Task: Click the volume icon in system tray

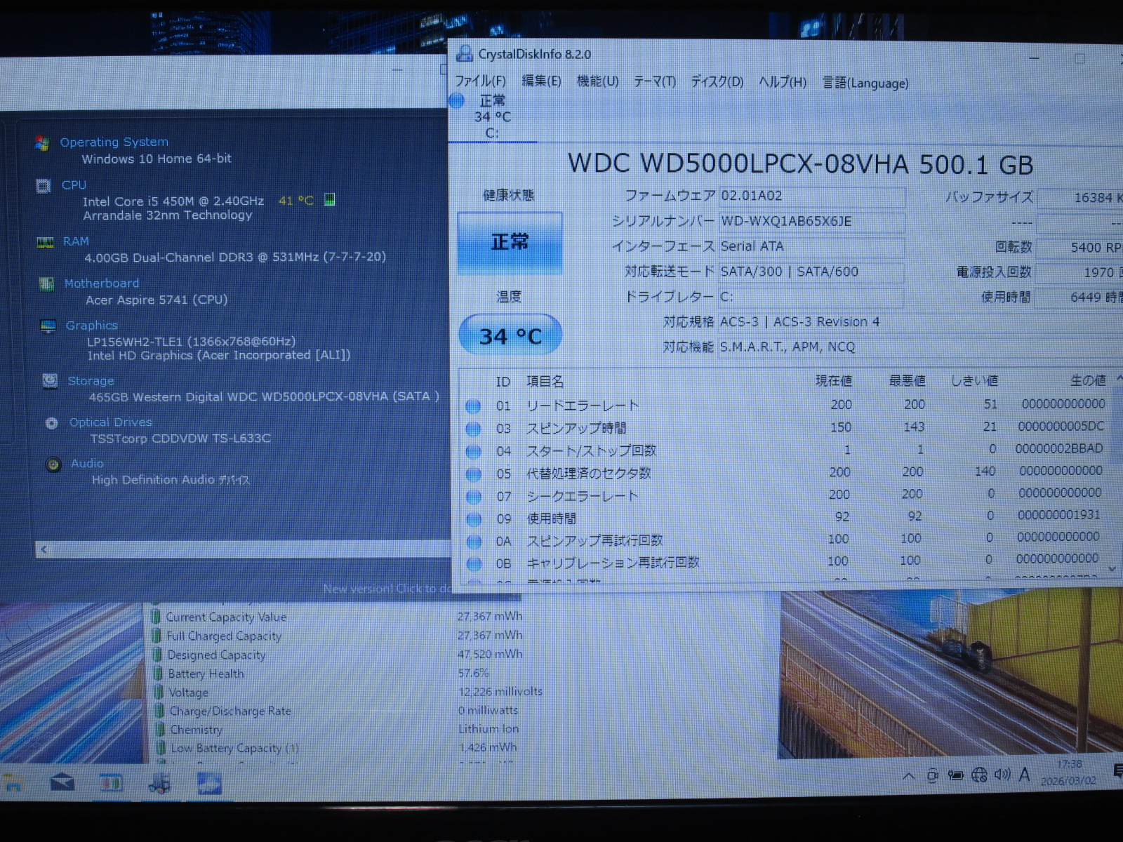Action: pyautogui.click(x=1002, y=775)
